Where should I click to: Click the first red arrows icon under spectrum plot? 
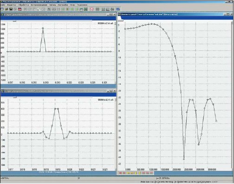(120, 173)
